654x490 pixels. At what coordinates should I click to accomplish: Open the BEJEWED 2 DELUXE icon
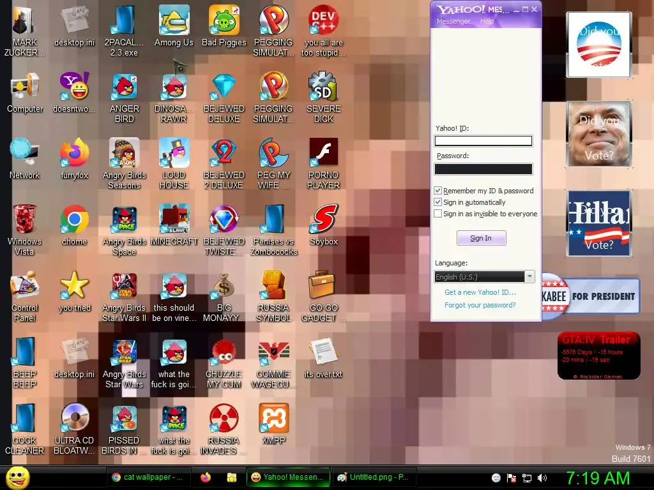click(x=224, y=163)
